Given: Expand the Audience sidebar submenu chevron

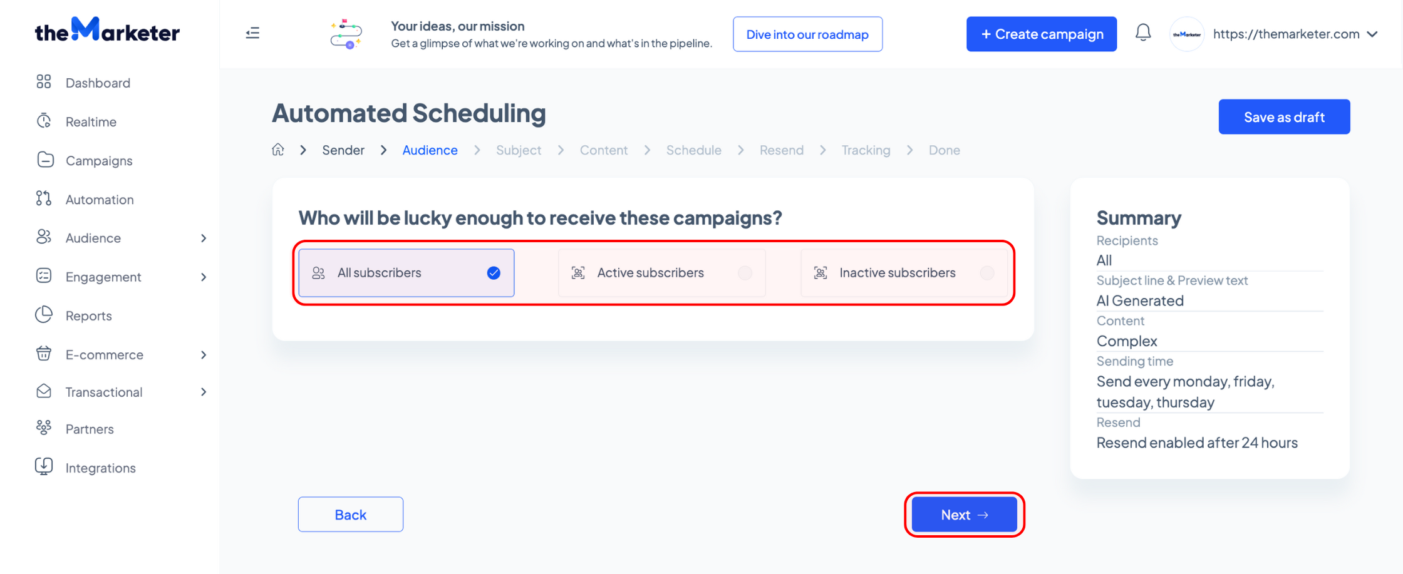Looking at the screenshot, I should (x=204, y=238).
